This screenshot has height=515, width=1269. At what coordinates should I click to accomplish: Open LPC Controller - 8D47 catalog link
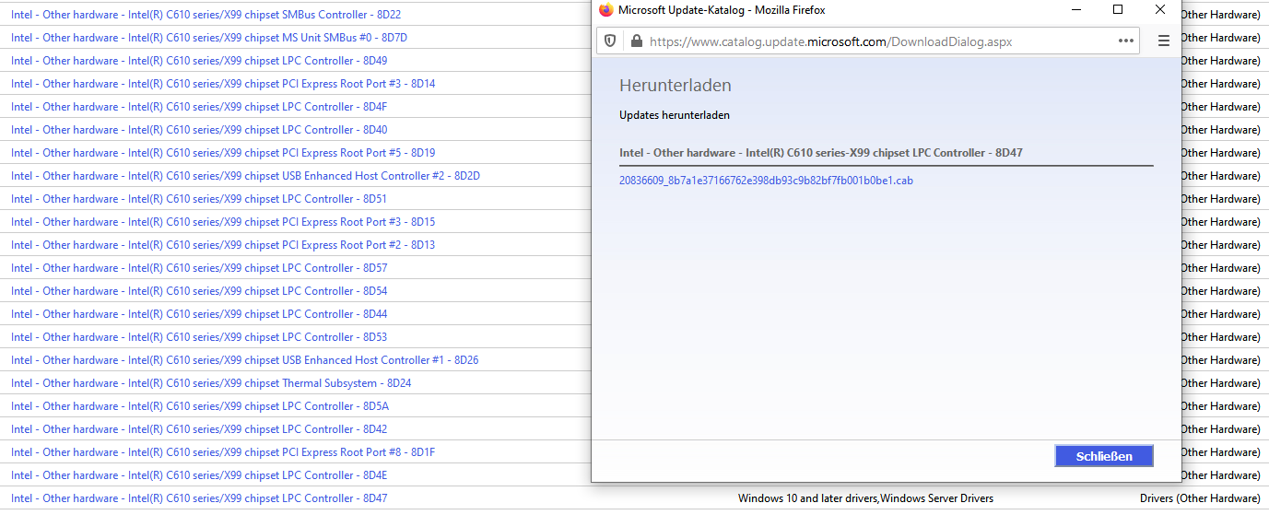click(199, 498)
